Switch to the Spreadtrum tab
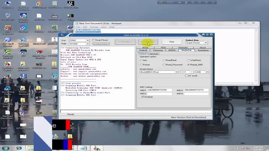 point(203,50)
